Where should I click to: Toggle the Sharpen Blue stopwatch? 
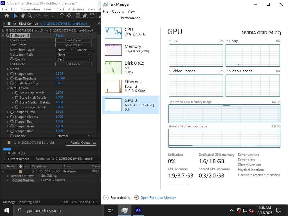pos(12,131)
